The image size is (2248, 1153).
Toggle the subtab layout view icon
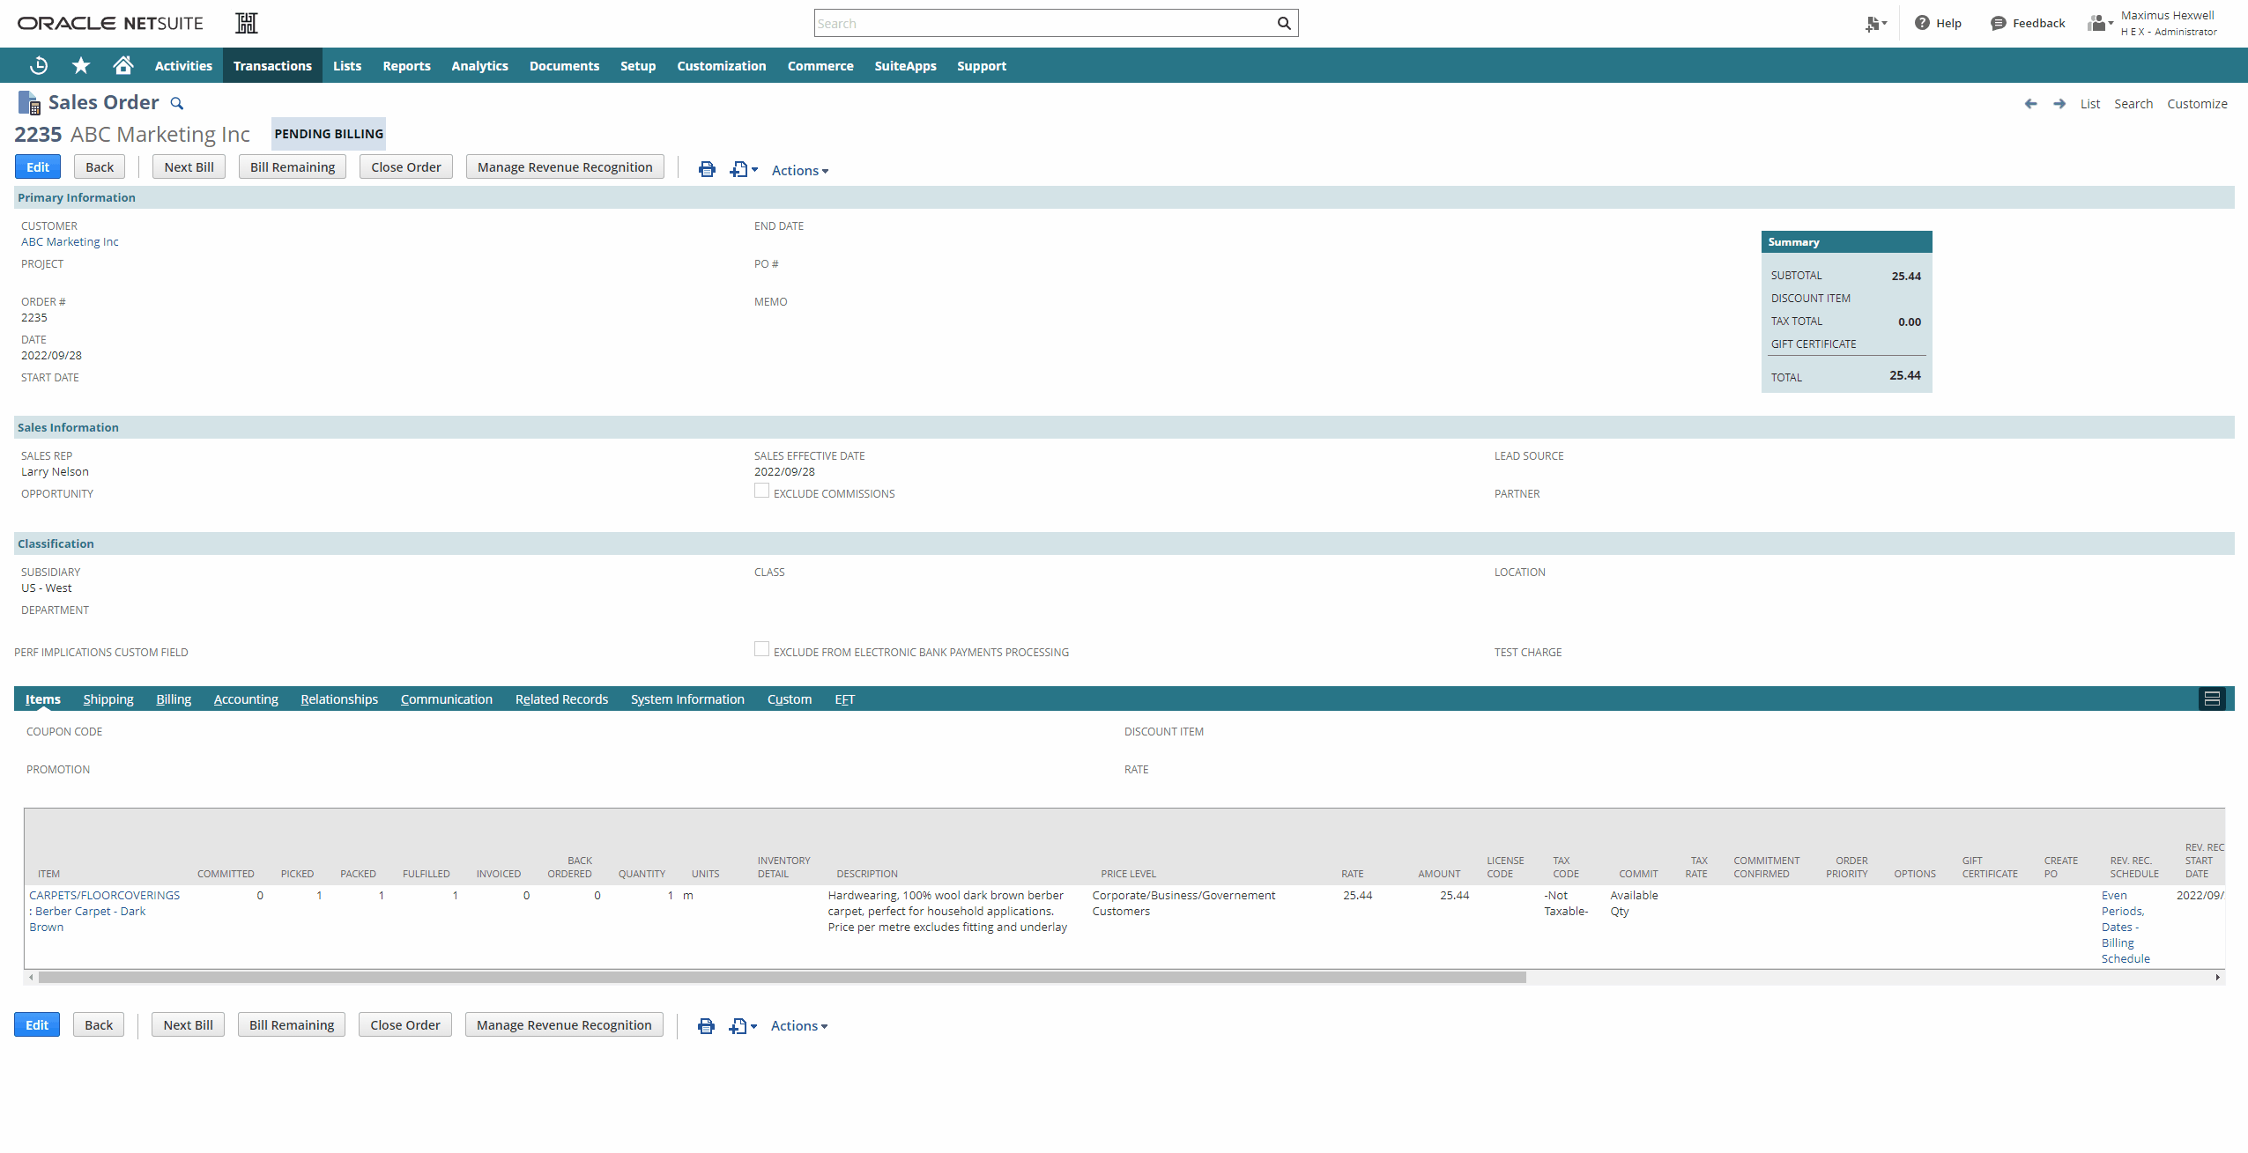pos(2212,698)
